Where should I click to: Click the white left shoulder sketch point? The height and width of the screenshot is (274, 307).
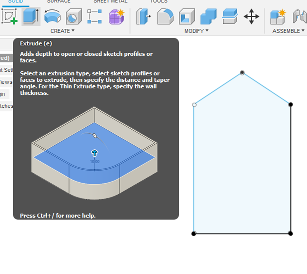194,105
